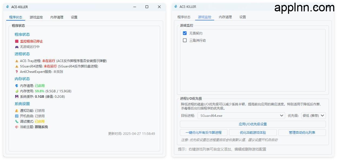Click shield icon beside 内存清理
This screenshot has height=160, width=337.
(17, 86)
